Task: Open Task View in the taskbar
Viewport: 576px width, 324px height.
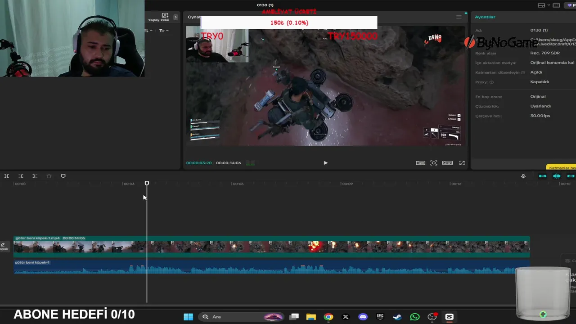Action: 294,317
